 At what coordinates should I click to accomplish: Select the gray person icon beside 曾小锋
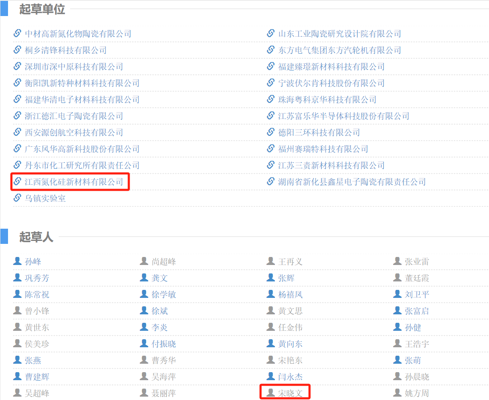click(x=17, y=311)
